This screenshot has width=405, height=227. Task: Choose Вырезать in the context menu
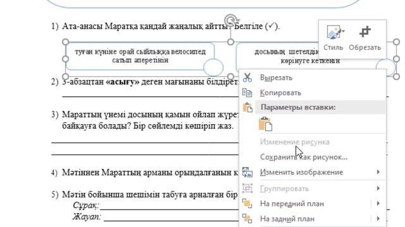tap(276, 78)
